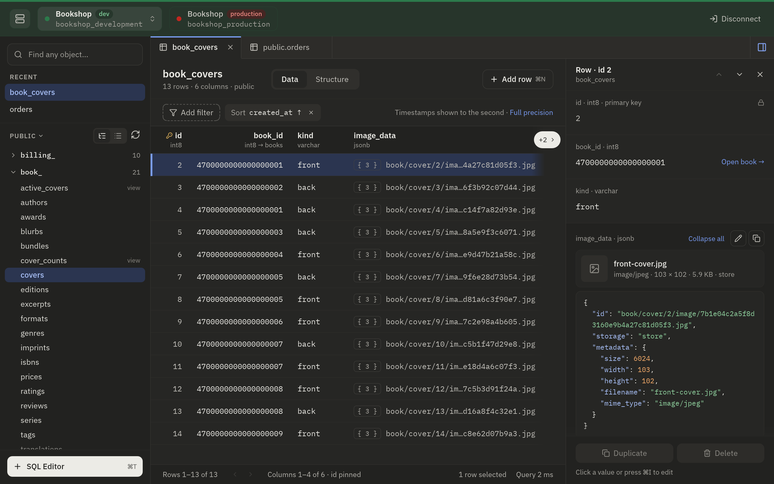Duplicate the selected row
The width and height of the screenshot is (774, 484).
[x=624, y=453]
